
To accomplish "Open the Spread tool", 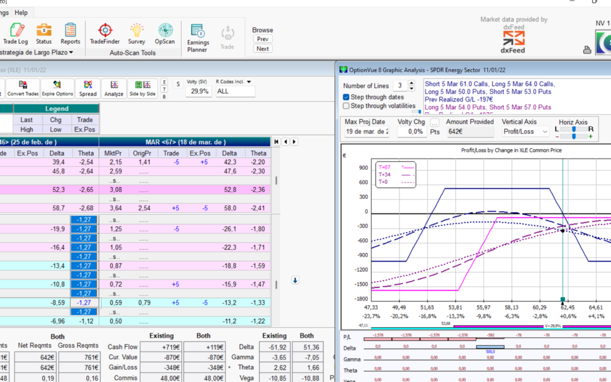I will 88,88.
